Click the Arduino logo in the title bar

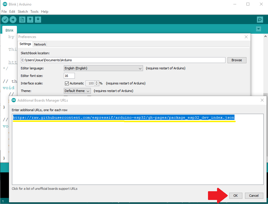pos(5,4)
